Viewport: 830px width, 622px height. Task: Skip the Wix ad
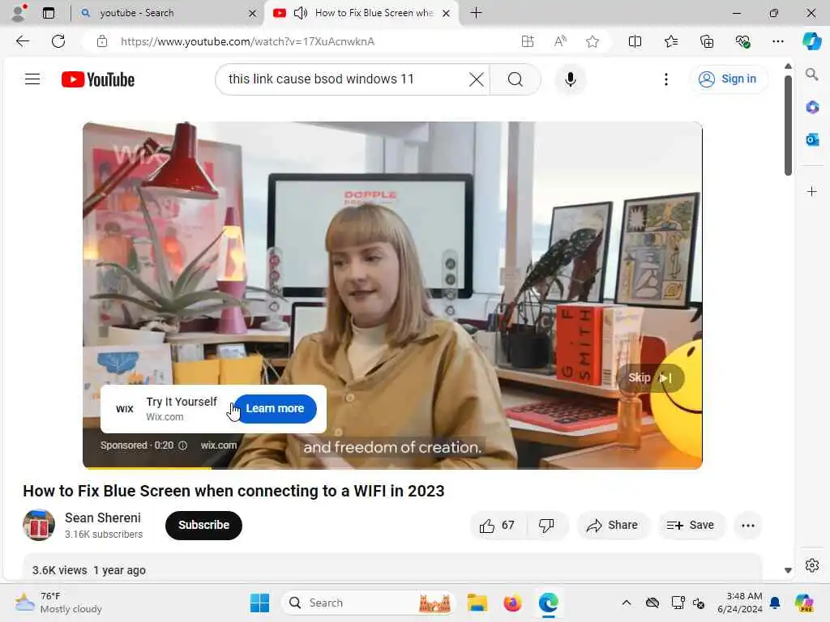pos(650,377)
